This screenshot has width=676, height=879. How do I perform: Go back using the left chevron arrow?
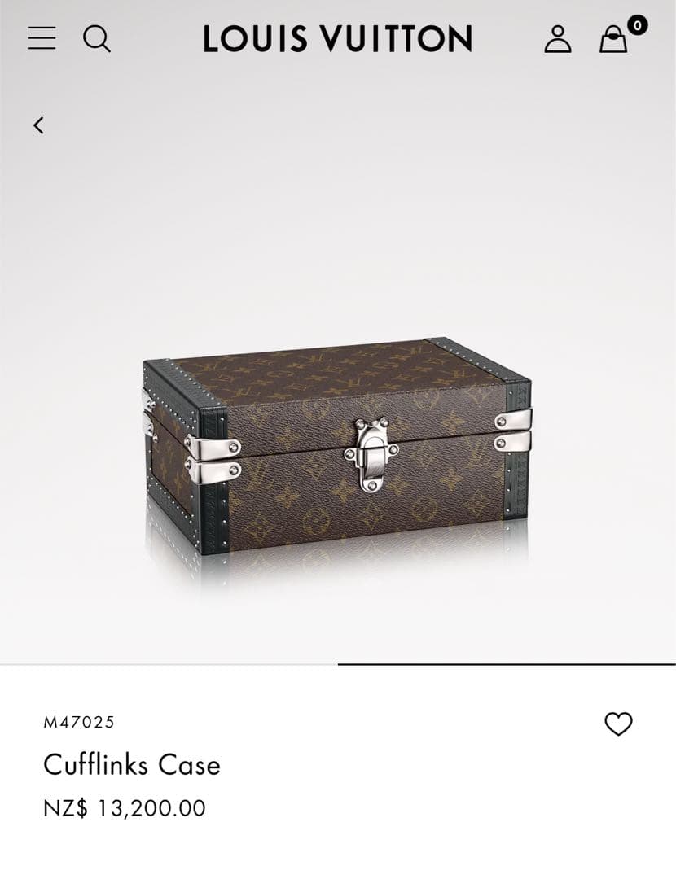pyautogui.click(x=38, y=125)
